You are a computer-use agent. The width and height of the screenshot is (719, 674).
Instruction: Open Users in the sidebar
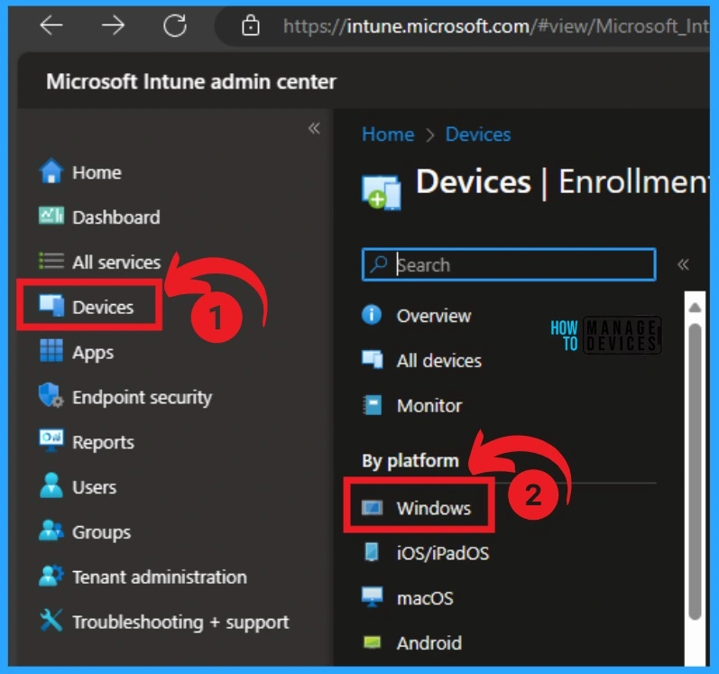tap(95, 487)
